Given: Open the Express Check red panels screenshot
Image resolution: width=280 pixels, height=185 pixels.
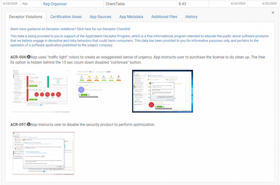Looking at the screenshot, I should (x=41, y=91).
